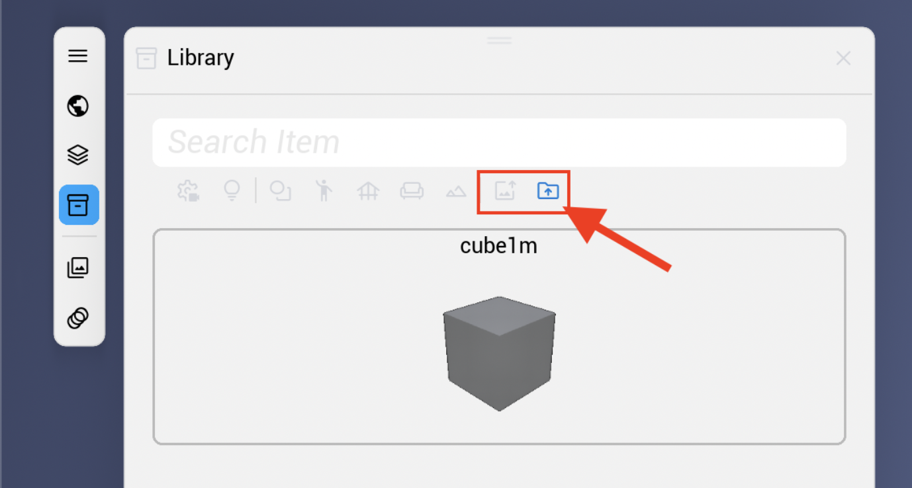Filter library by sofa furniture icon
The height and width of the screenshot is (488, 912).
pos(412,191)
